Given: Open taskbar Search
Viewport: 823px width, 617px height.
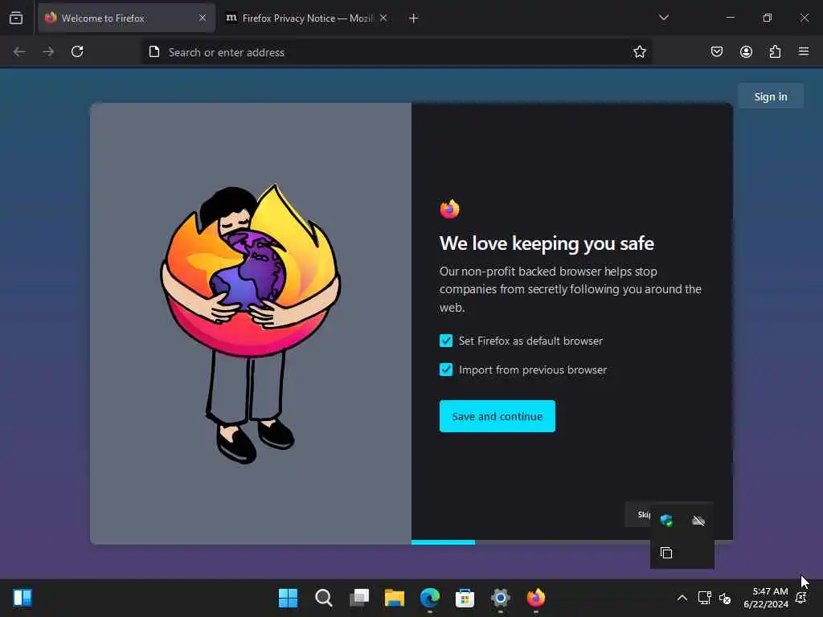Looking at the screenshot, I should (323, 598).
